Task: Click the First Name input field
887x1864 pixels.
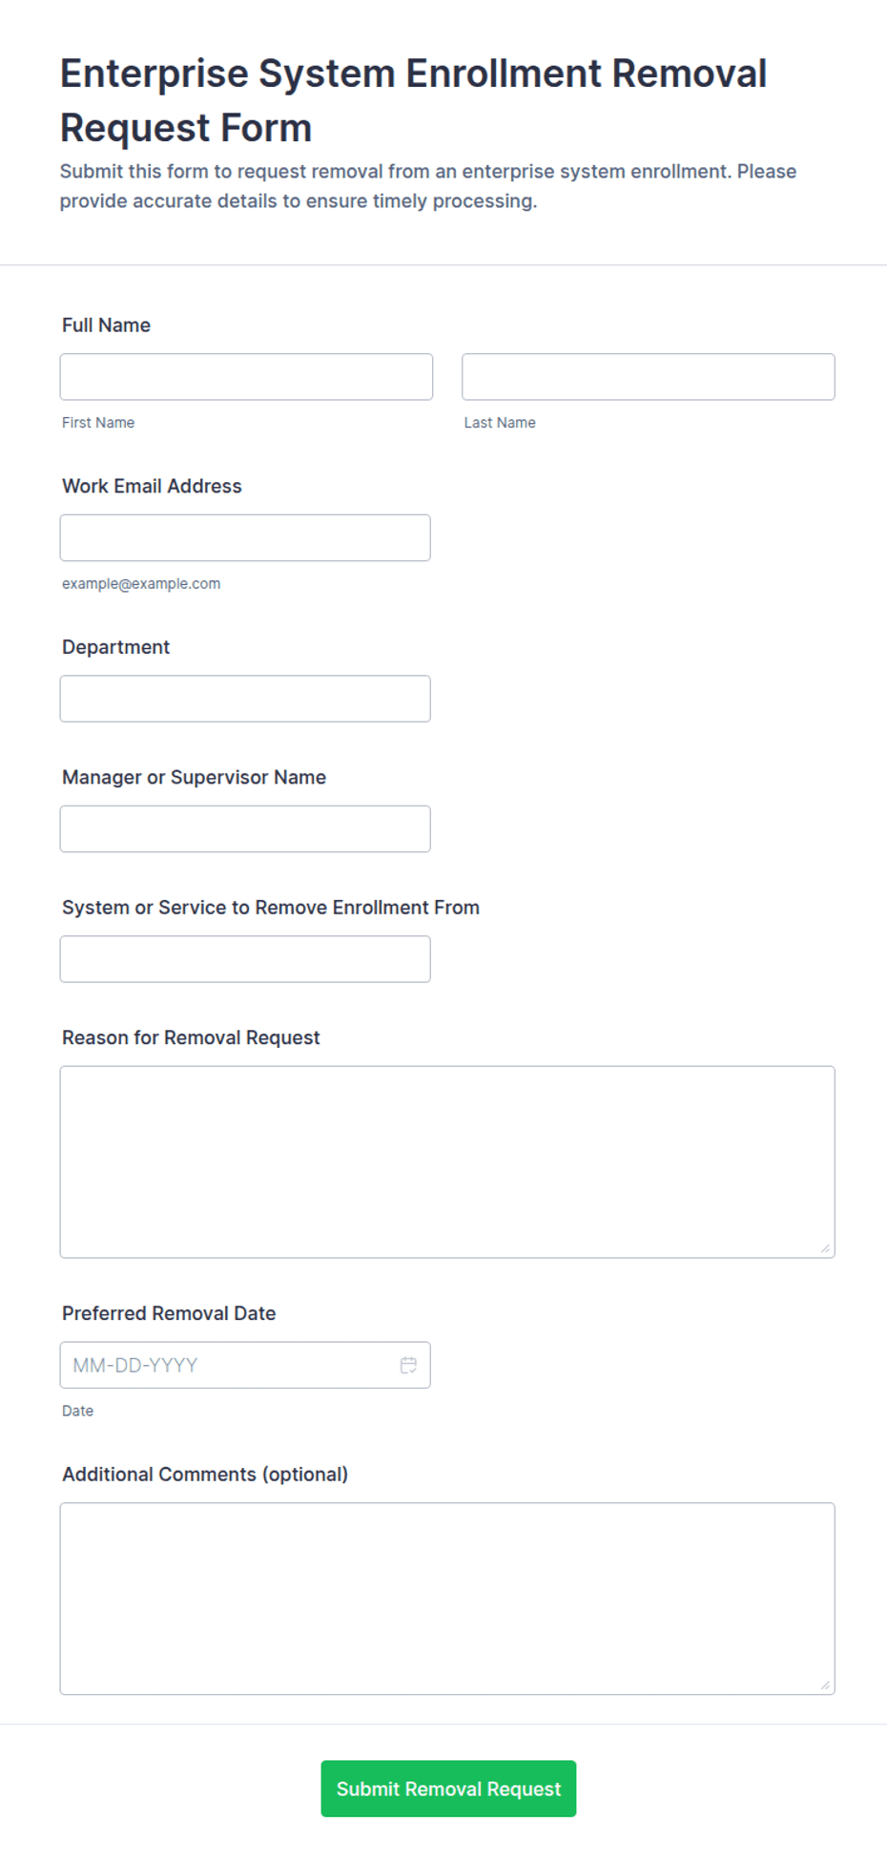Action: pos(246,377)
